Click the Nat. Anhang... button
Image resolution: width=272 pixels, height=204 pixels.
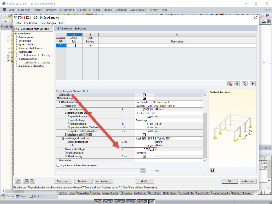104,181
